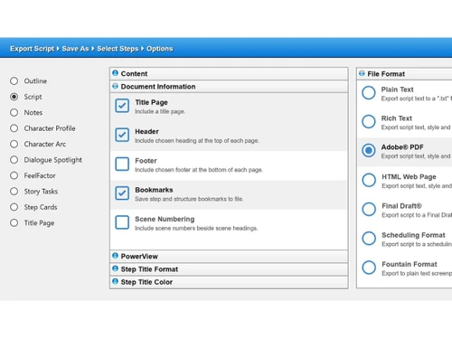Go to Export Script breadcrumb
452x339 pixels.
click(x=32, y=49)
